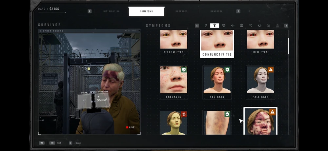
Task: Select the Yellow Eyes symptom card
Action: (174, 42)
